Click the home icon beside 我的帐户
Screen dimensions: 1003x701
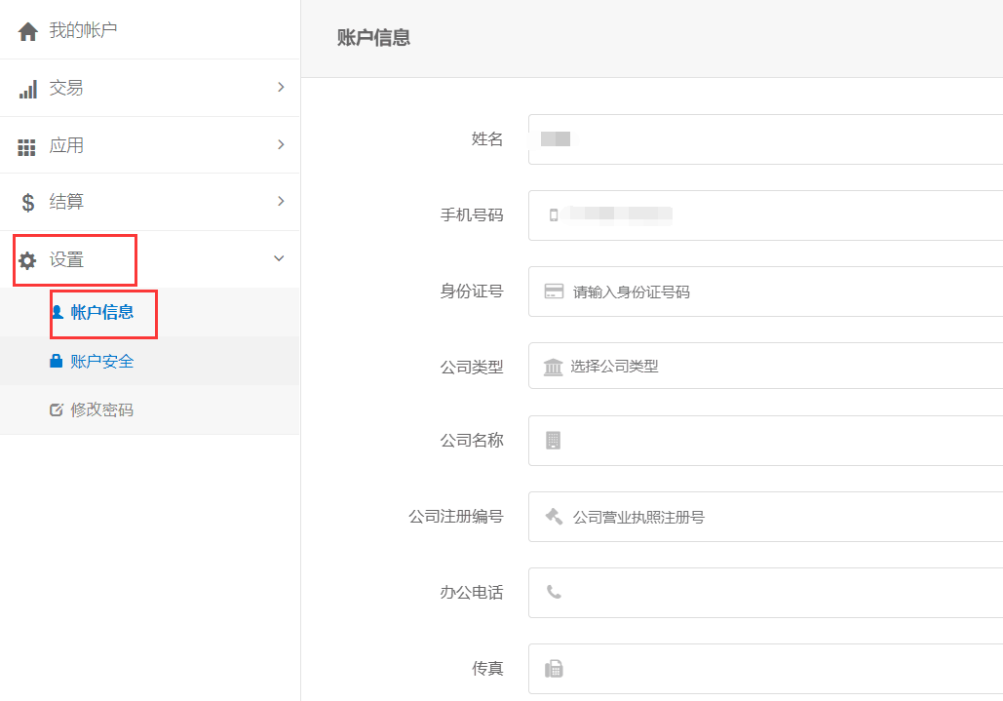coord(26,30)
